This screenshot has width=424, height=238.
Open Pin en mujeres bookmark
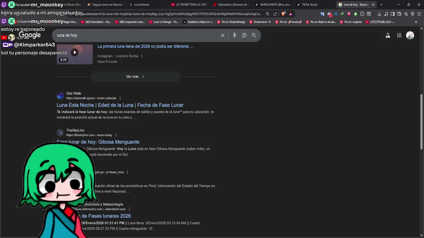click(350, 22)
